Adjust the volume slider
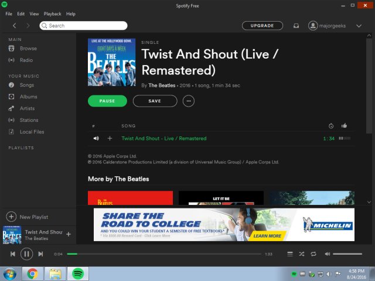Screen dimensions: 375x281 (347, 254)
